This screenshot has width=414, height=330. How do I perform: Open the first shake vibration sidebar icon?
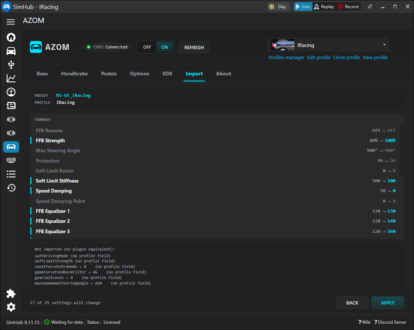(x=11, y=119)
